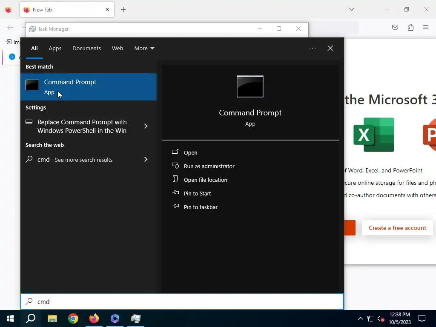Choose Run as administrator

[x=209, y=166]
